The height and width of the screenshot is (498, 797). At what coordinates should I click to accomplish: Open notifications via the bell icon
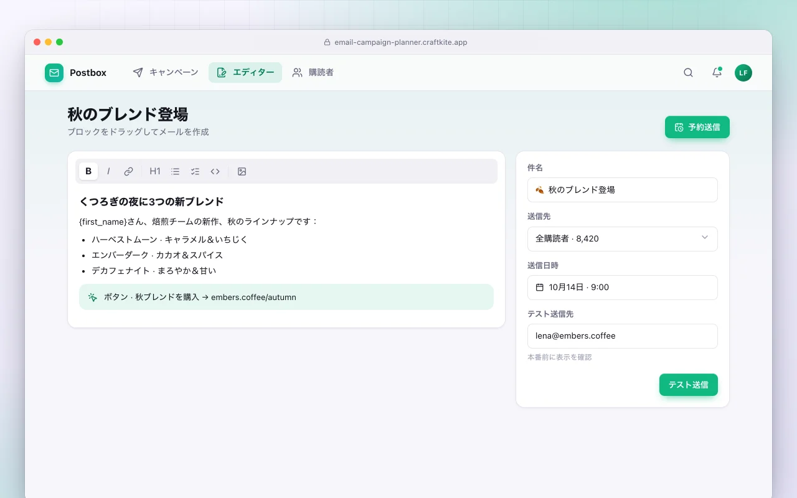point(717,73)
